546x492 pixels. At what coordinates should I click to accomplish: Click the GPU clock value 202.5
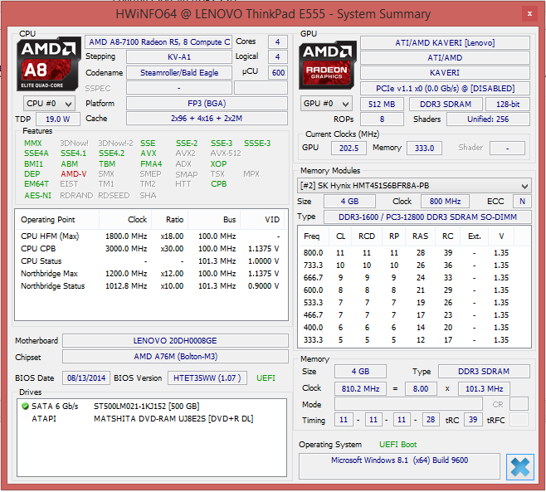[x=349, y=148]
